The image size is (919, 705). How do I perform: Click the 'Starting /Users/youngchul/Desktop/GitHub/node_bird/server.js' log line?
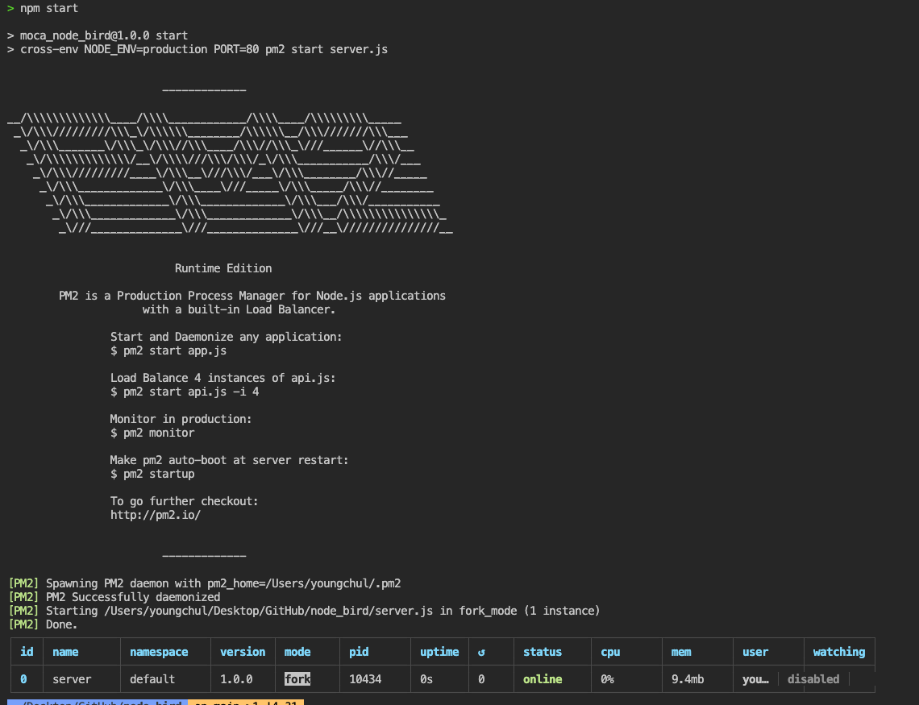pyautogui.click(x=305, y=612)
